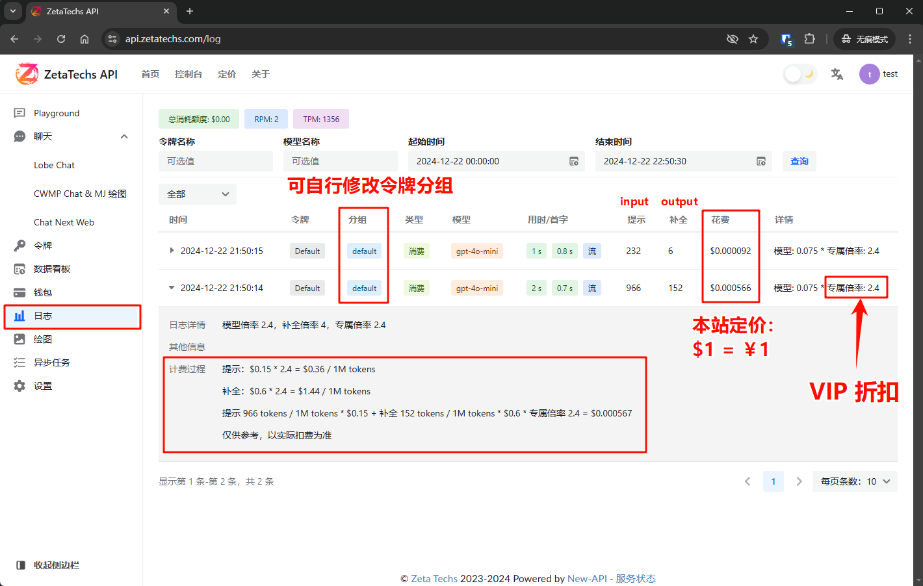Screen dimensions: 923x586
Task: Click the 起始时间 date field
Action: coord(497,161)
